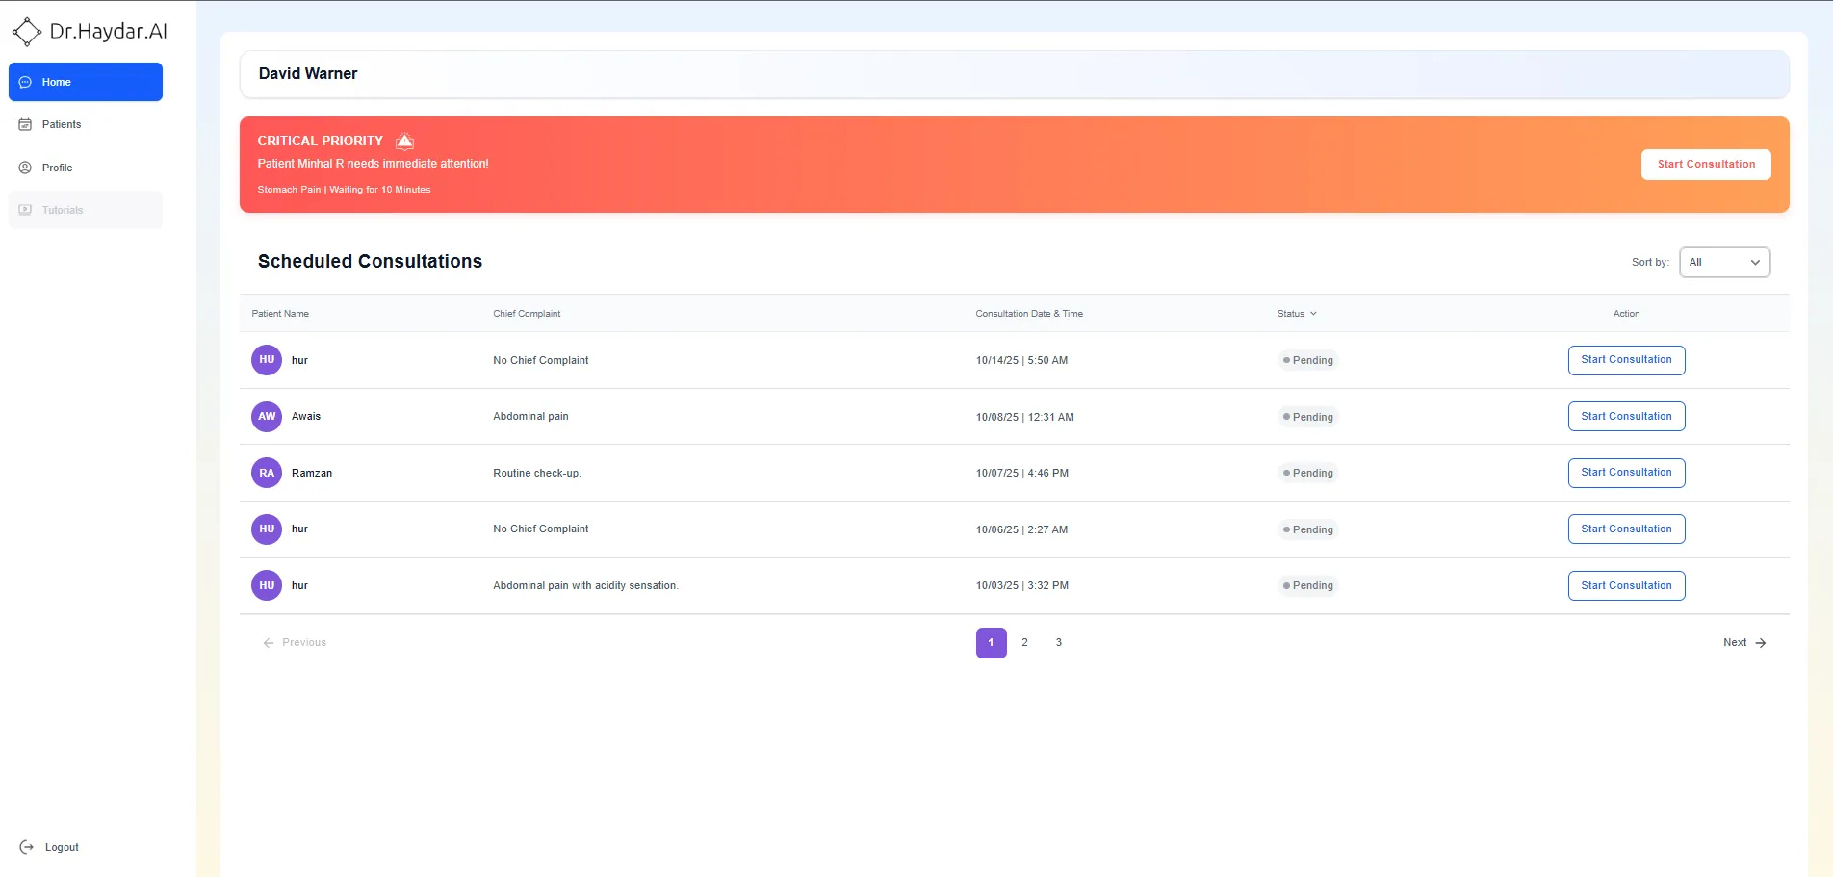This screenshot has height=877, width=1833.
Task: Start Consultation for Ramzan
Action: [1626, 473]
